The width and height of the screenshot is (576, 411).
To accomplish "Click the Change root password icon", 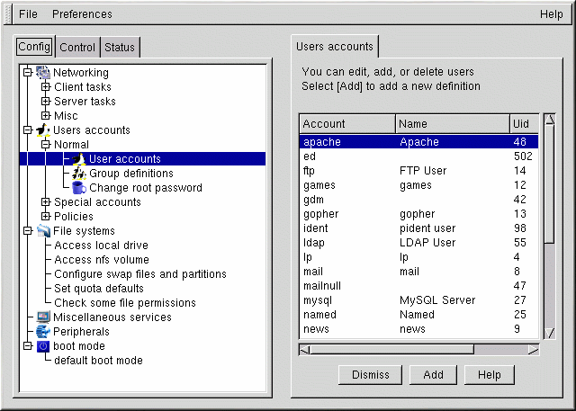I will tap(78, 188).
